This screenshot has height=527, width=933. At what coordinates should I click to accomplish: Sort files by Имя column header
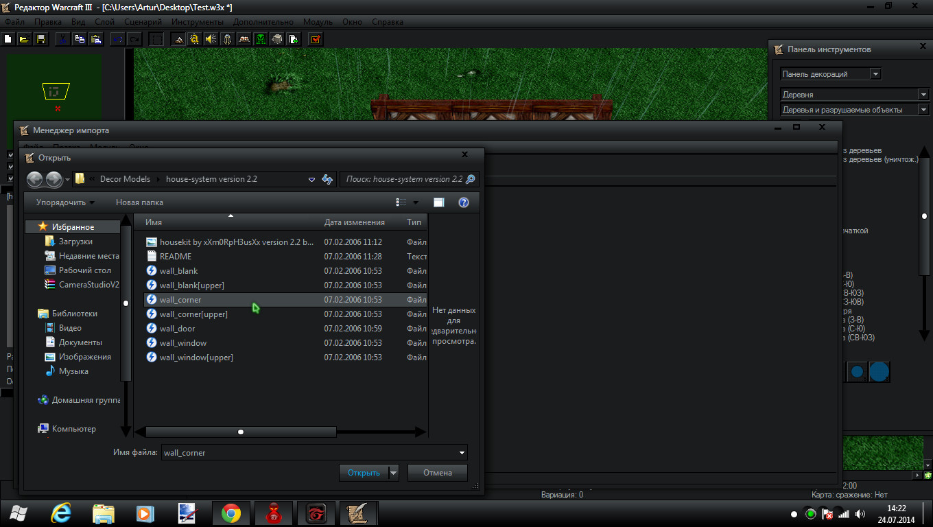231,222
